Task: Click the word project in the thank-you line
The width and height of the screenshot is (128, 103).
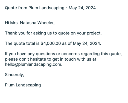Action: click(94, 33)
